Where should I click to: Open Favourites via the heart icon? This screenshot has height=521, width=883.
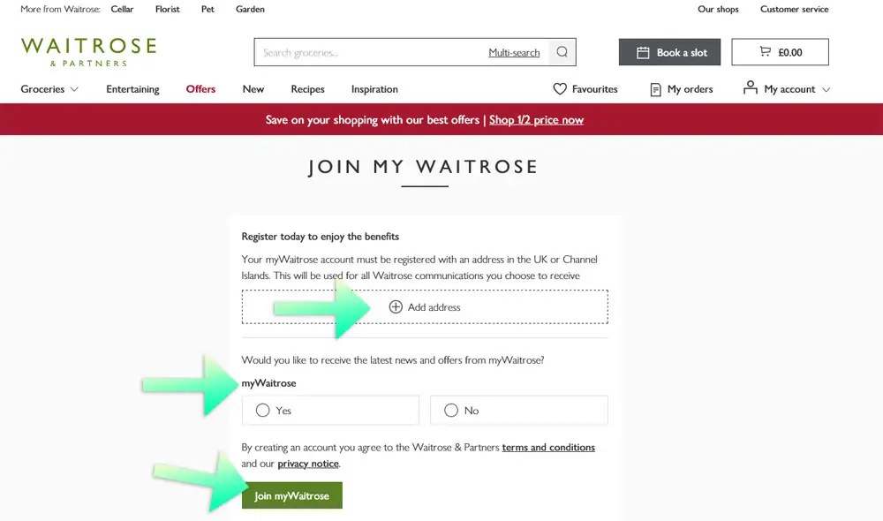(559, 89)
